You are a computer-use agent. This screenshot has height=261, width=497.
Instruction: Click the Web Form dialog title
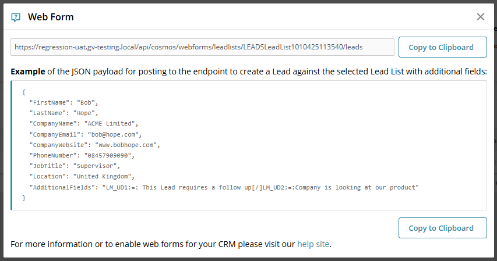click(x=51, y=17)
